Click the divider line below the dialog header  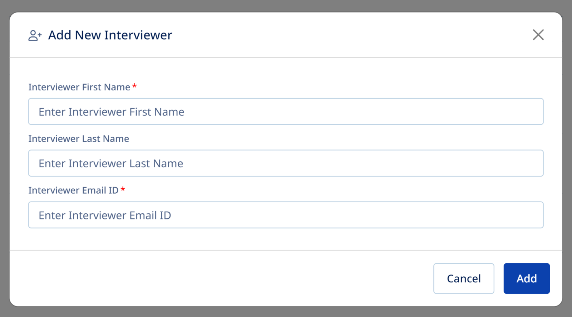286,57
